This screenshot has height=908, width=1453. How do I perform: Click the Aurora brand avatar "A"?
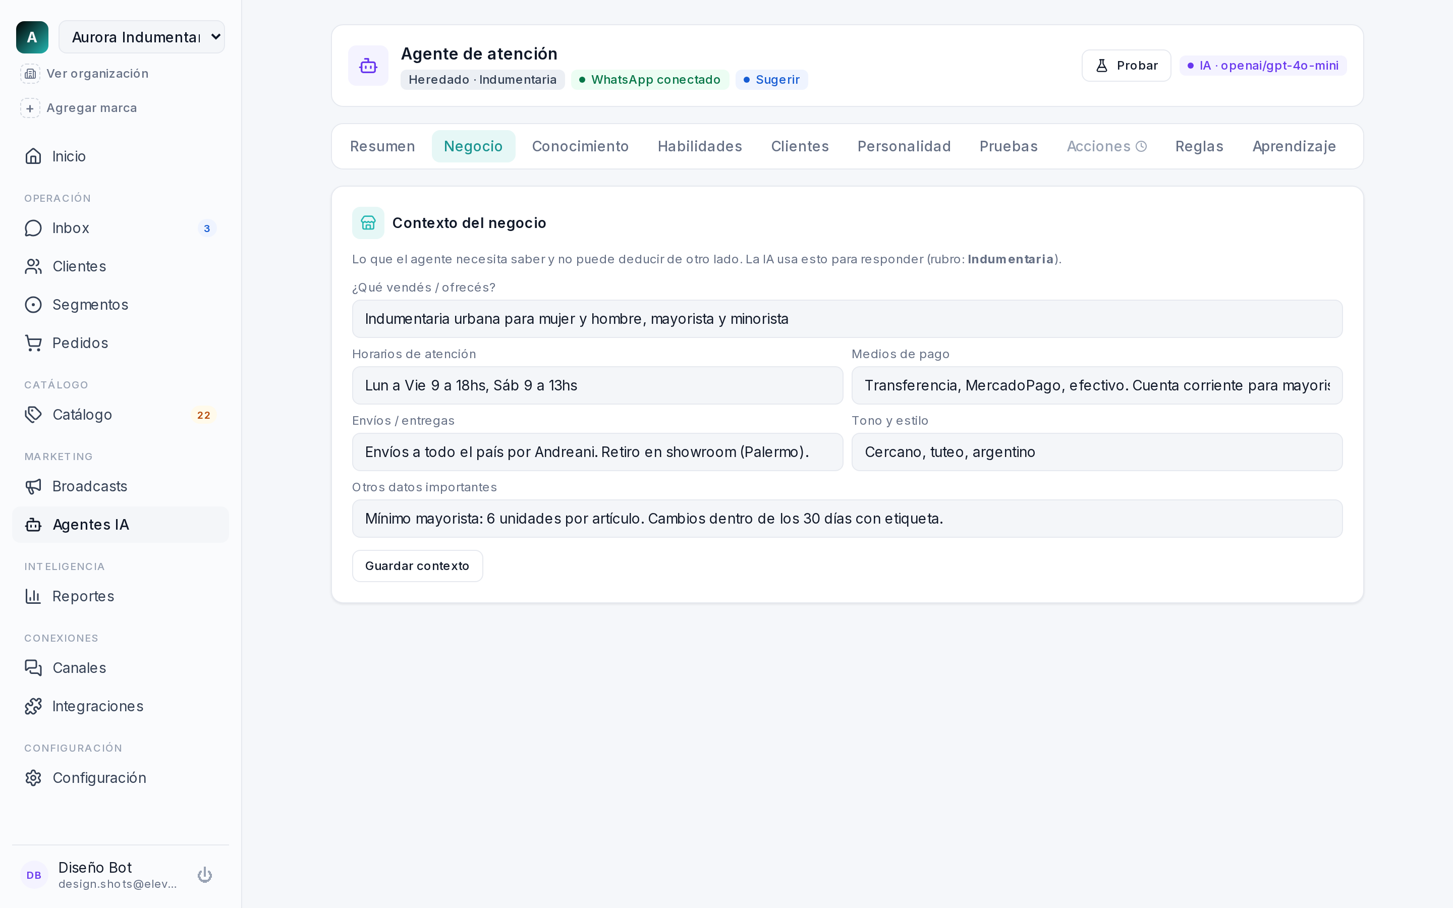pyautogui.click(x=32, y=37)
